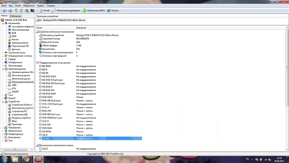Viewport: 289px width, 163px height.
Task: Select ASPI in the tree
Action: tap(14, 85)
